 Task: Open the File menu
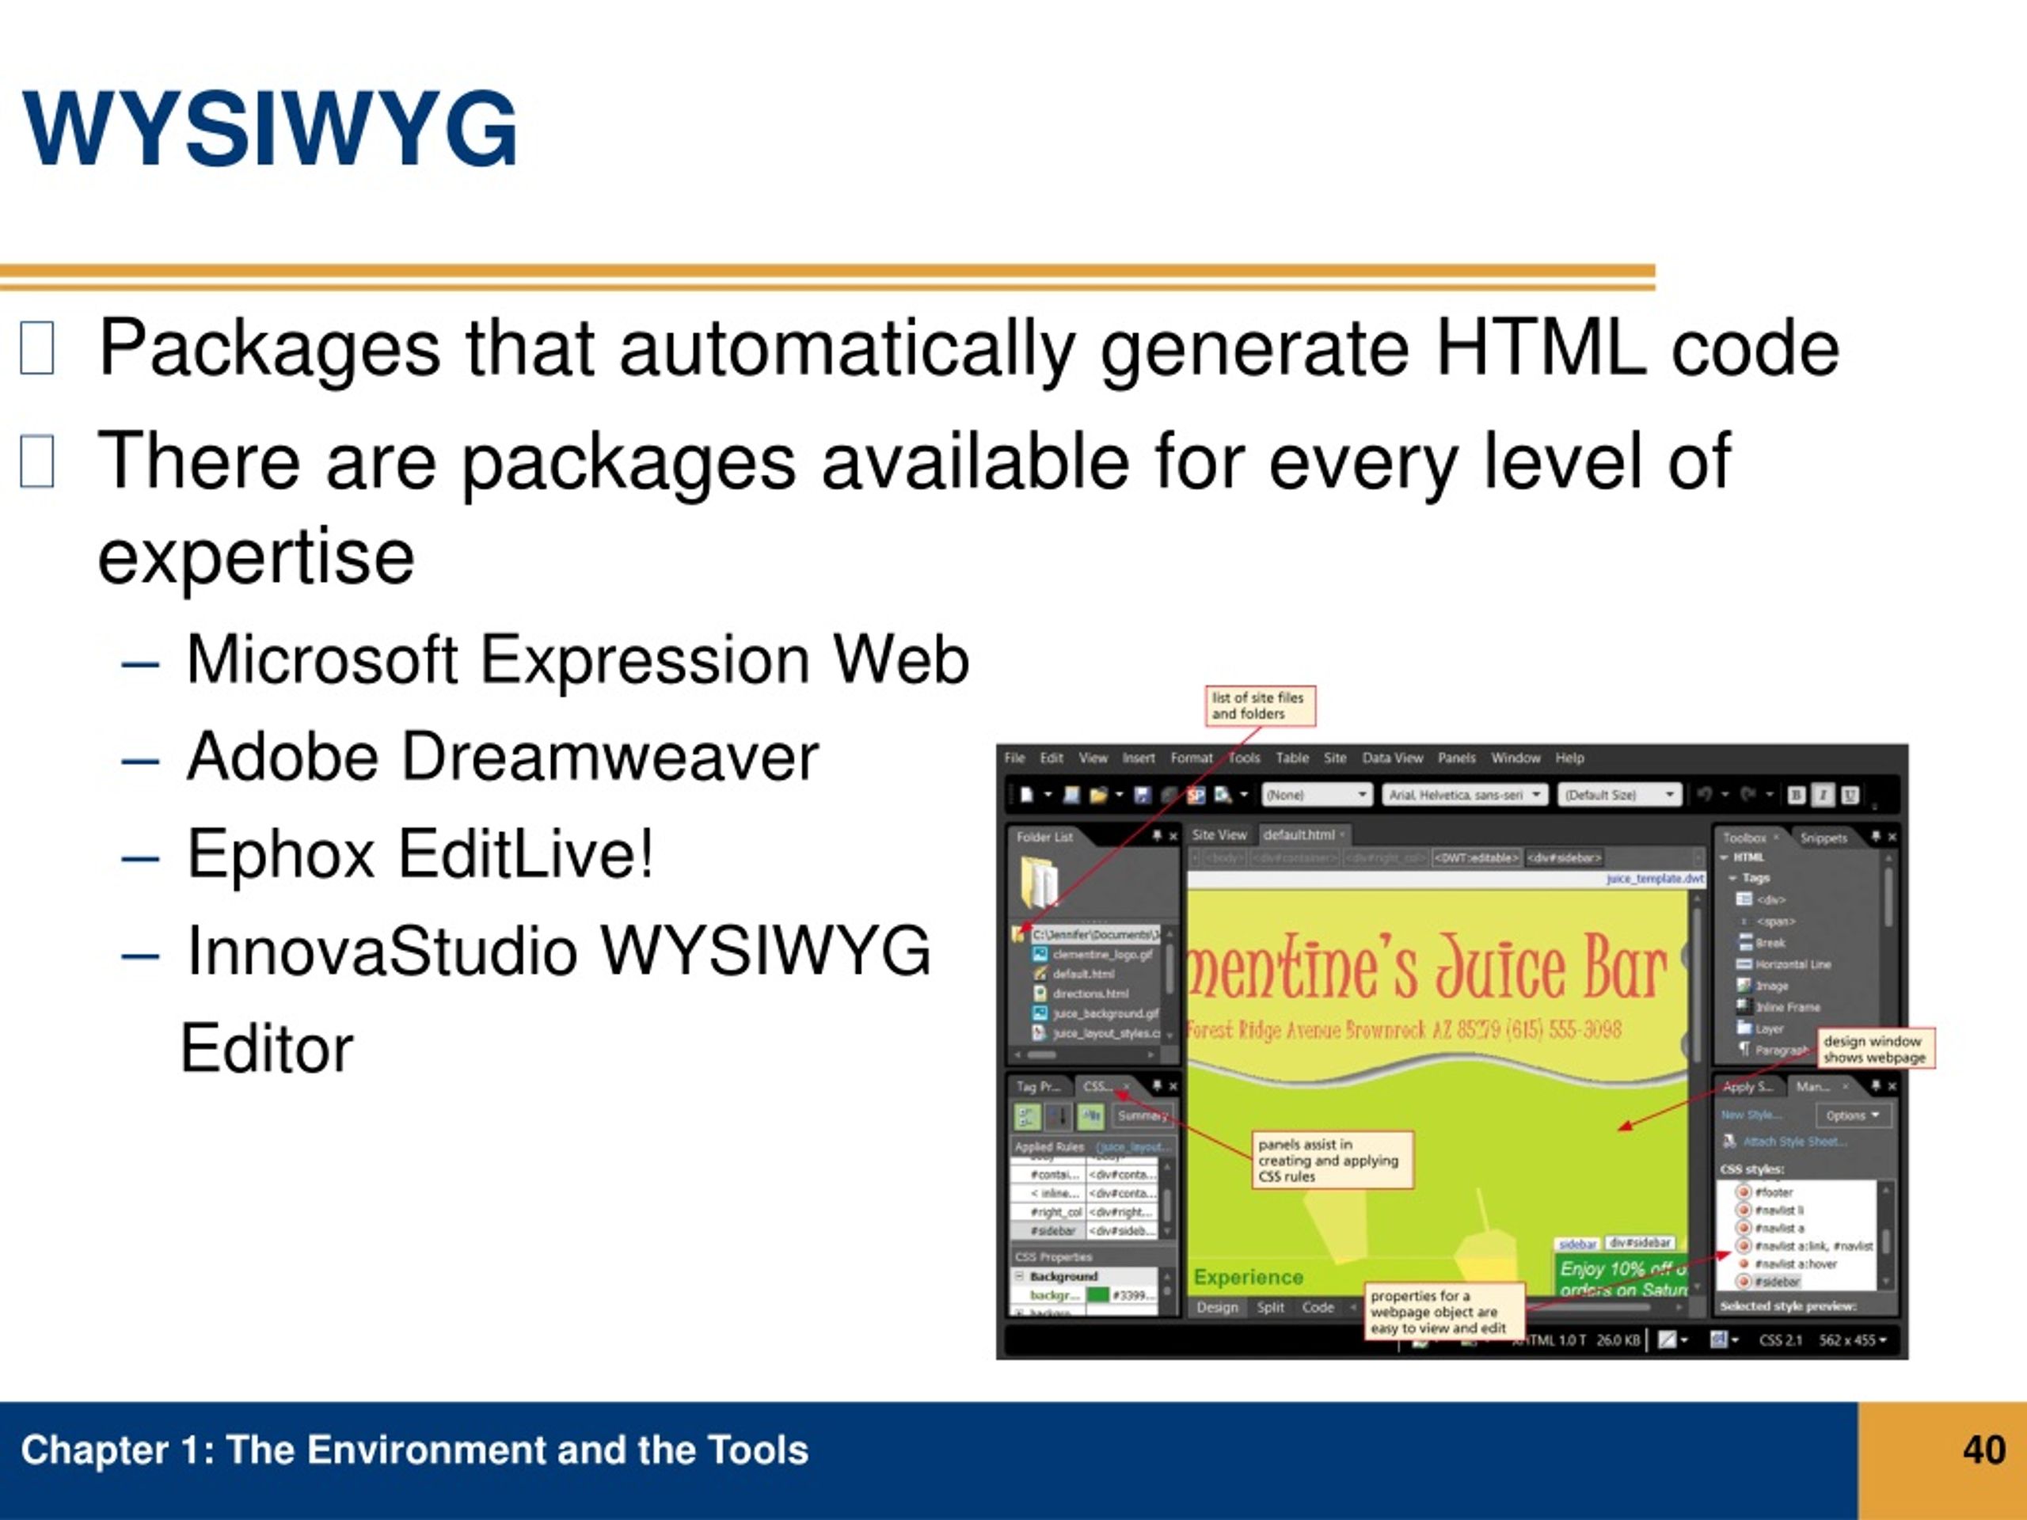[x=1014, y=758]
